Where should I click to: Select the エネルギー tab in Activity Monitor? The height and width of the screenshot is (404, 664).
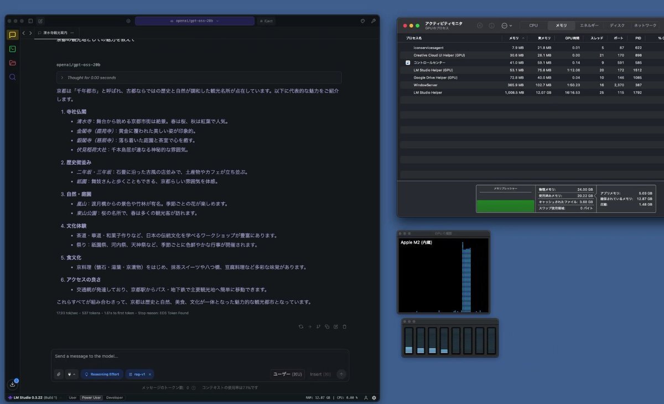click(589, 25)
